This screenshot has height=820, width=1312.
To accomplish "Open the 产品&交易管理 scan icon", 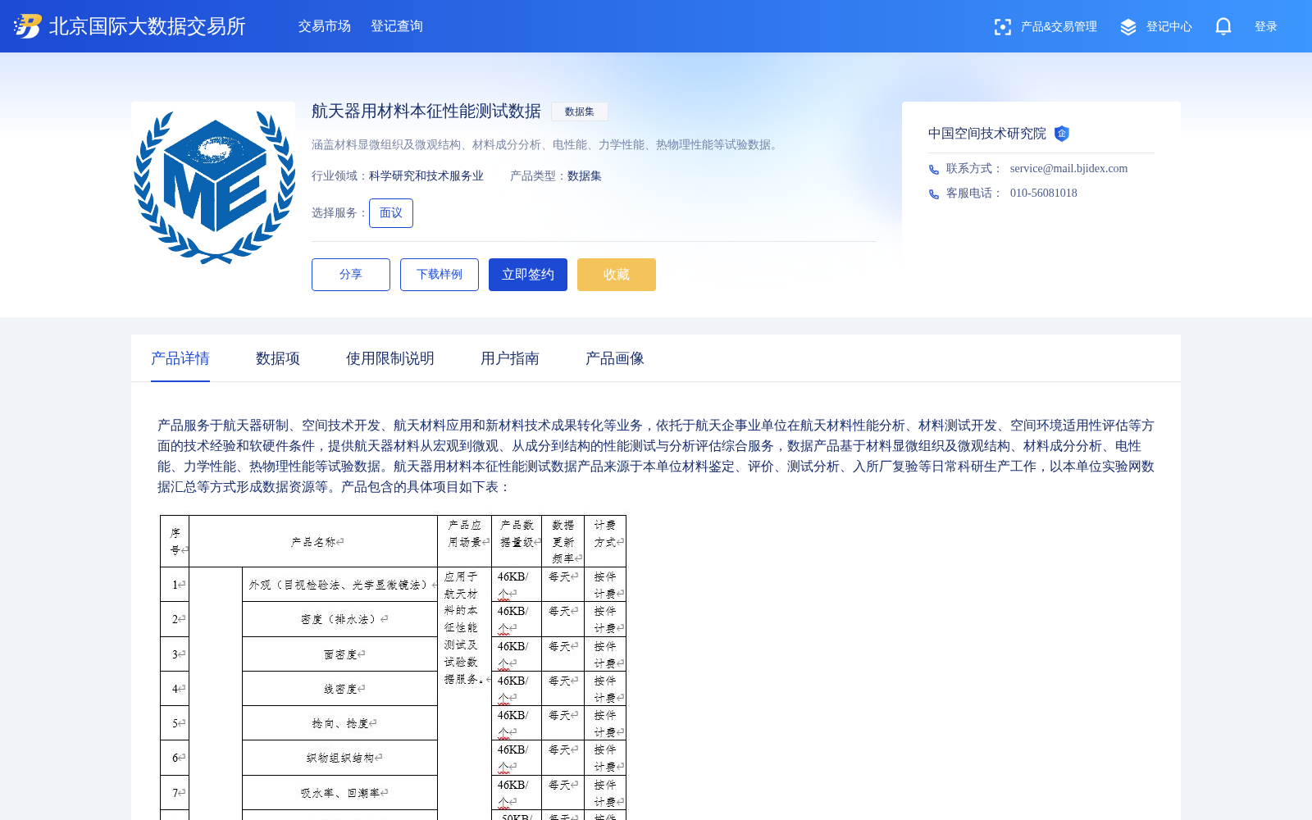I will point(1002,27).
